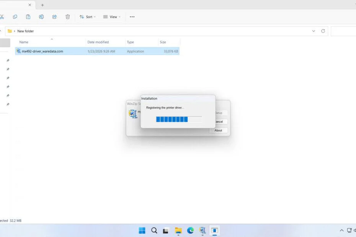356x237 pixels.
Task: Click the About button in WinZip dialog
Action: pos(218,130)
